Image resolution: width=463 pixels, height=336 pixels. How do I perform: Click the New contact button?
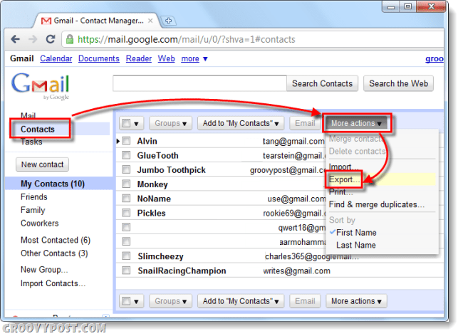pyautogui.click(x=42, y=164)
